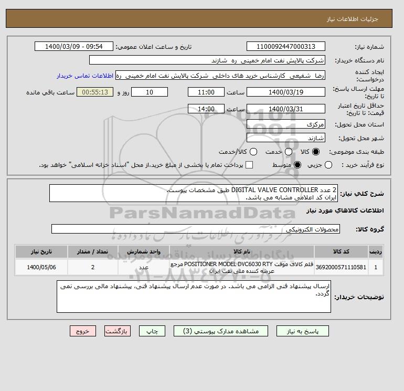Click the شماره نیاز number field
This screenshot has height=391, width=404.
pyautogui.click(x=286, y=46)
